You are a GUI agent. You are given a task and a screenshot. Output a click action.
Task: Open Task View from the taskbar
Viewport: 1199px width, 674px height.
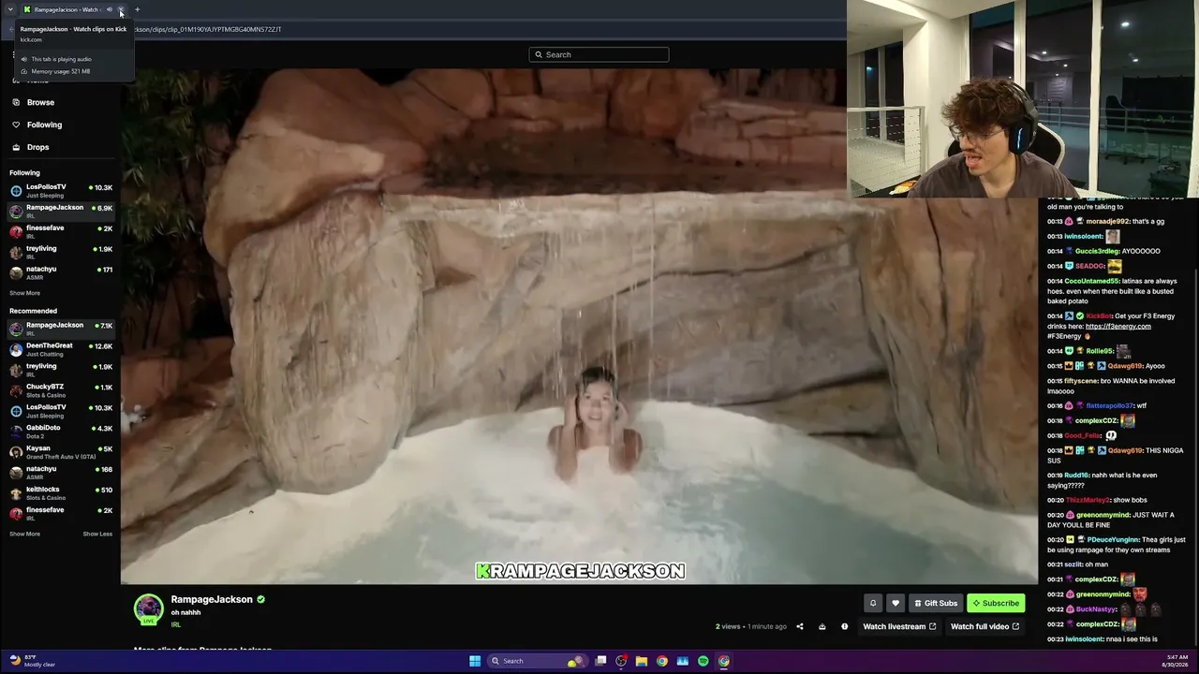pos(600,661)
